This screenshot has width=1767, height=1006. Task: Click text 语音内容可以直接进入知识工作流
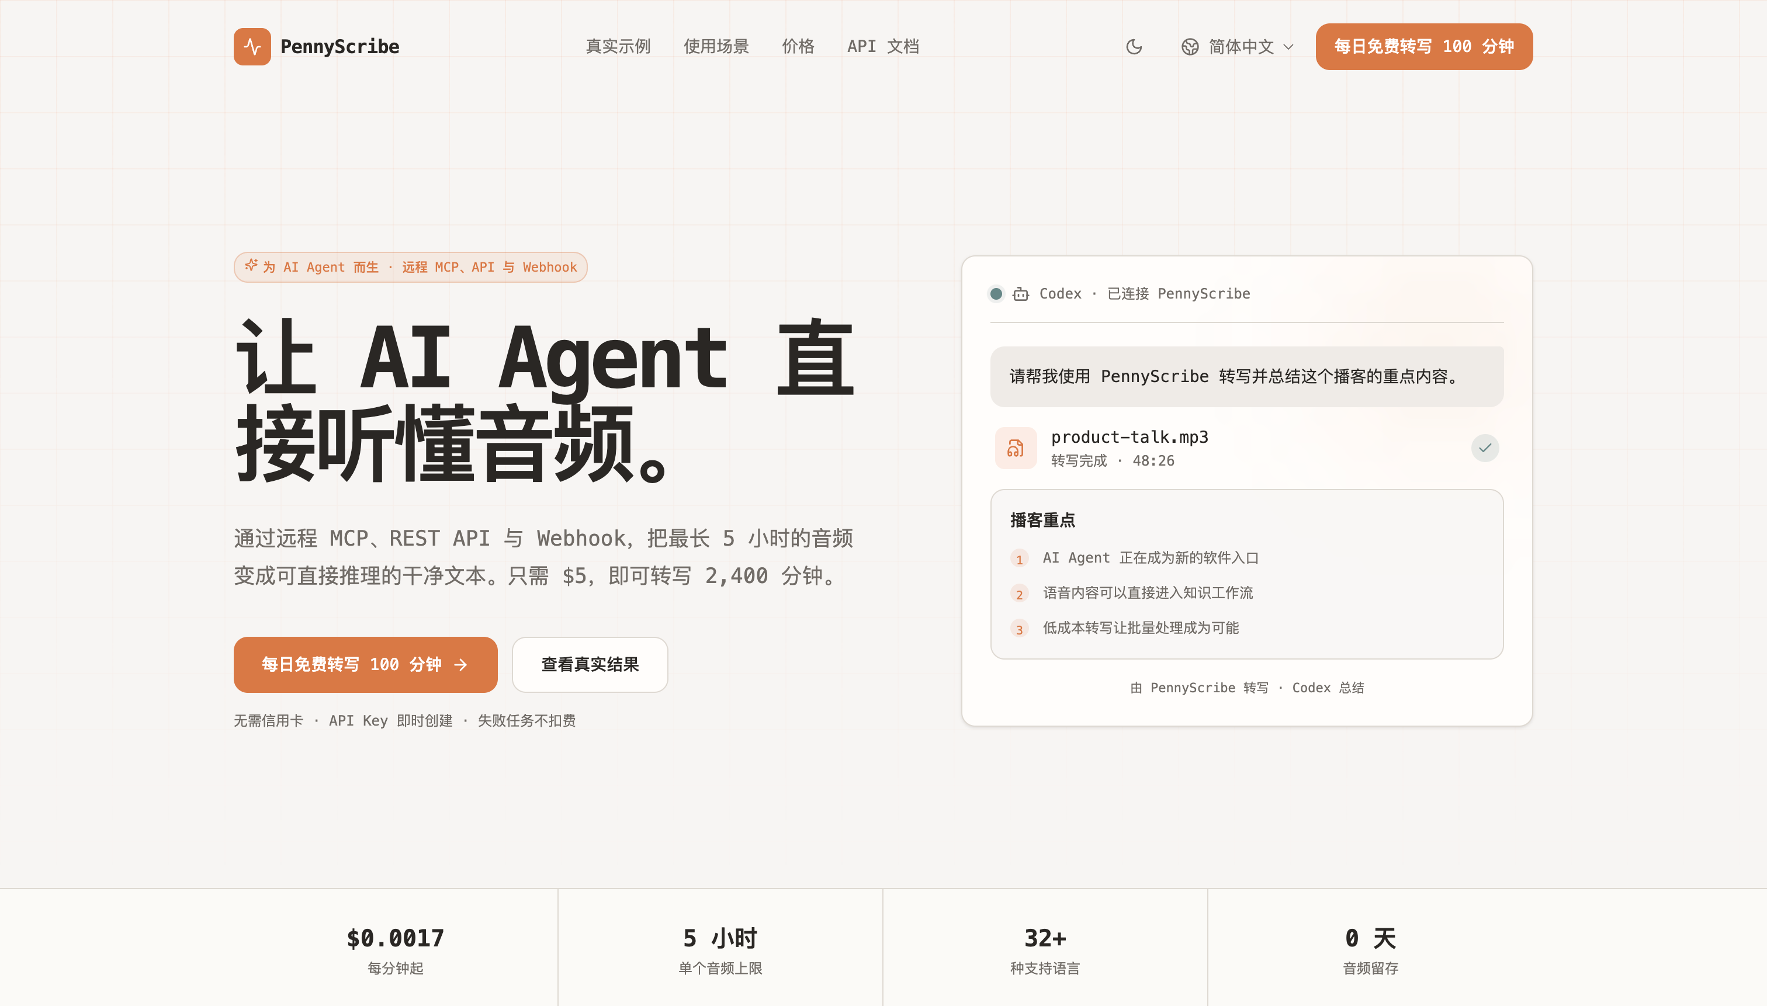pos(1147,593)
